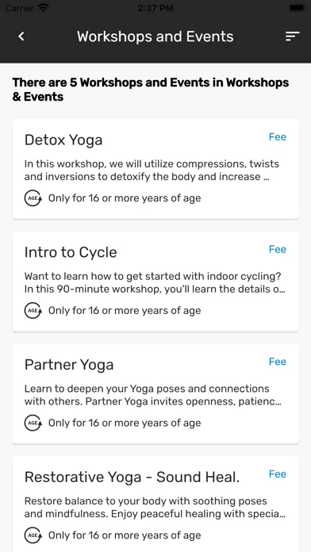Tap the age icon on Restorative Yoga

tap(33, 536)
